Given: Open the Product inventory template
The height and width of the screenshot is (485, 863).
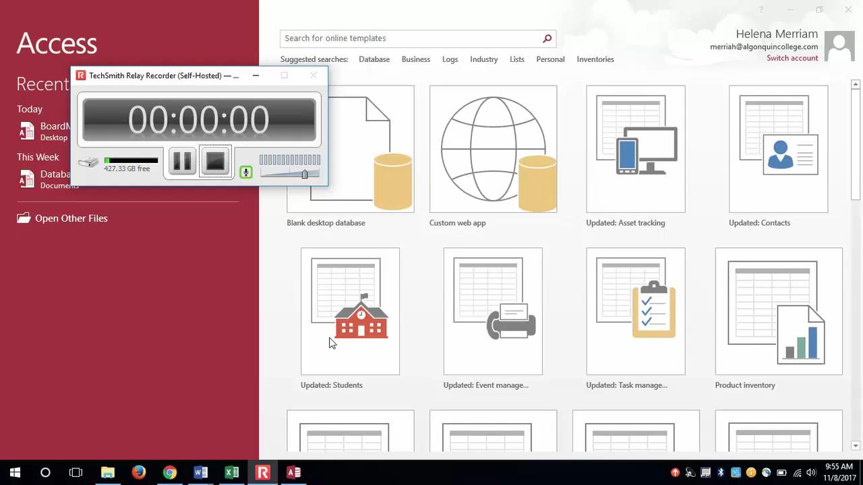Looking at the screenshot, I should 778,311.
